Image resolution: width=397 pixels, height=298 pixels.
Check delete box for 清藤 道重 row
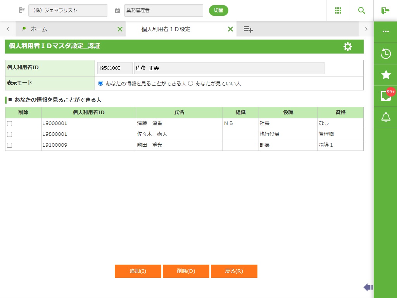[10, 123]
